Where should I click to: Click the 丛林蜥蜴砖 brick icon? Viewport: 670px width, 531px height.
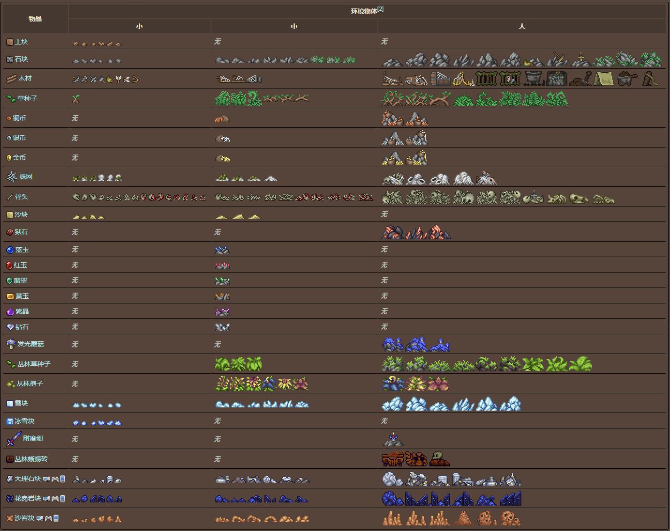coord(9,459)
